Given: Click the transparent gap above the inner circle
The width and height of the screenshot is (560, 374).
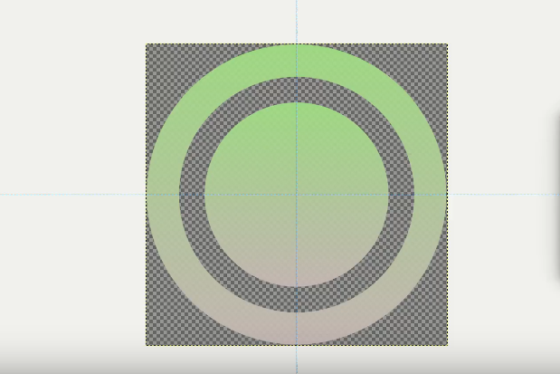Looking at the screenshot, I should tap(297, 90).
